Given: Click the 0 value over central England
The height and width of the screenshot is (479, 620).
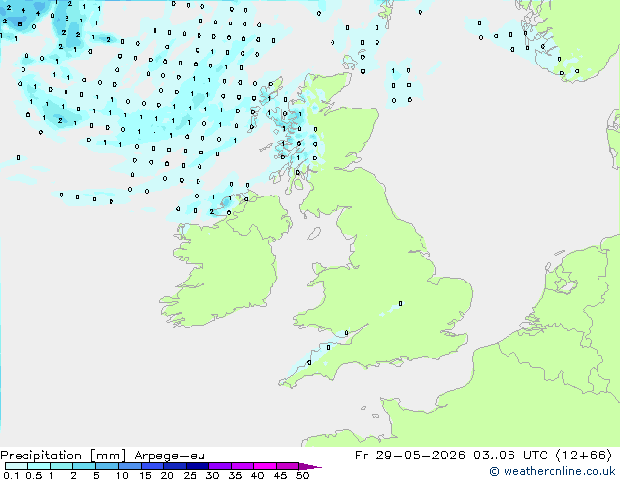Looking at the screenshot, I should click(x=401, y=303).
